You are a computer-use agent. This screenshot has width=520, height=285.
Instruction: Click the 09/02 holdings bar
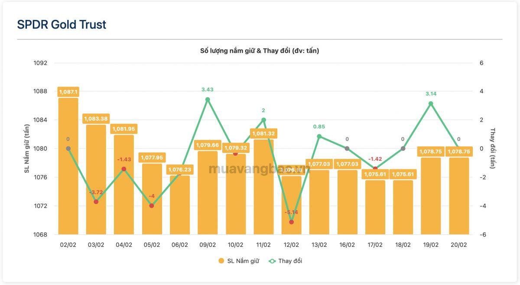click(x=208, y=193)
